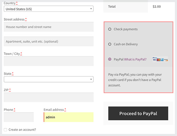This screenshot has height=136, width=177.
Task: Click the Create an account label
Action: 22,130
